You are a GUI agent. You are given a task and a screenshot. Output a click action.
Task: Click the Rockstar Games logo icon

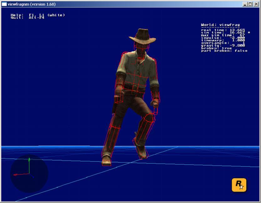(239, 185)
